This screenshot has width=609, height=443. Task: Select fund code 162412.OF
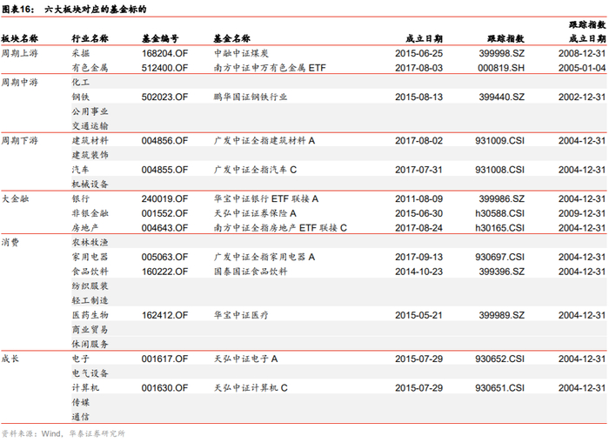pyautogui.click(x=164, y=315)
